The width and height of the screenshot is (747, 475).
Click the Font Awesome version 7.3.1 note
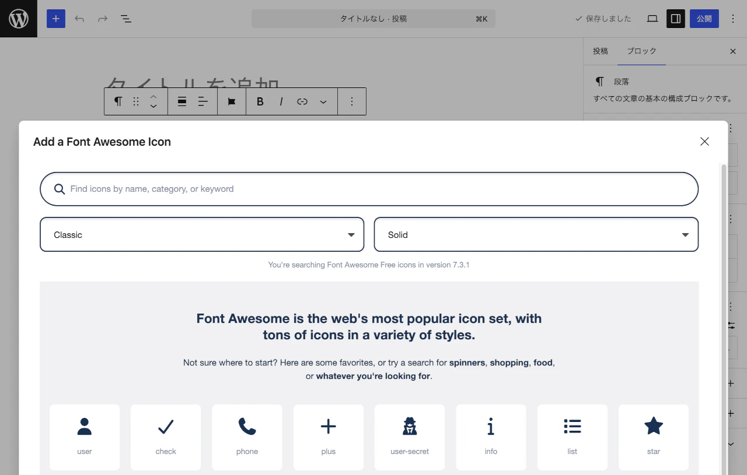click(x=369, y=265)
